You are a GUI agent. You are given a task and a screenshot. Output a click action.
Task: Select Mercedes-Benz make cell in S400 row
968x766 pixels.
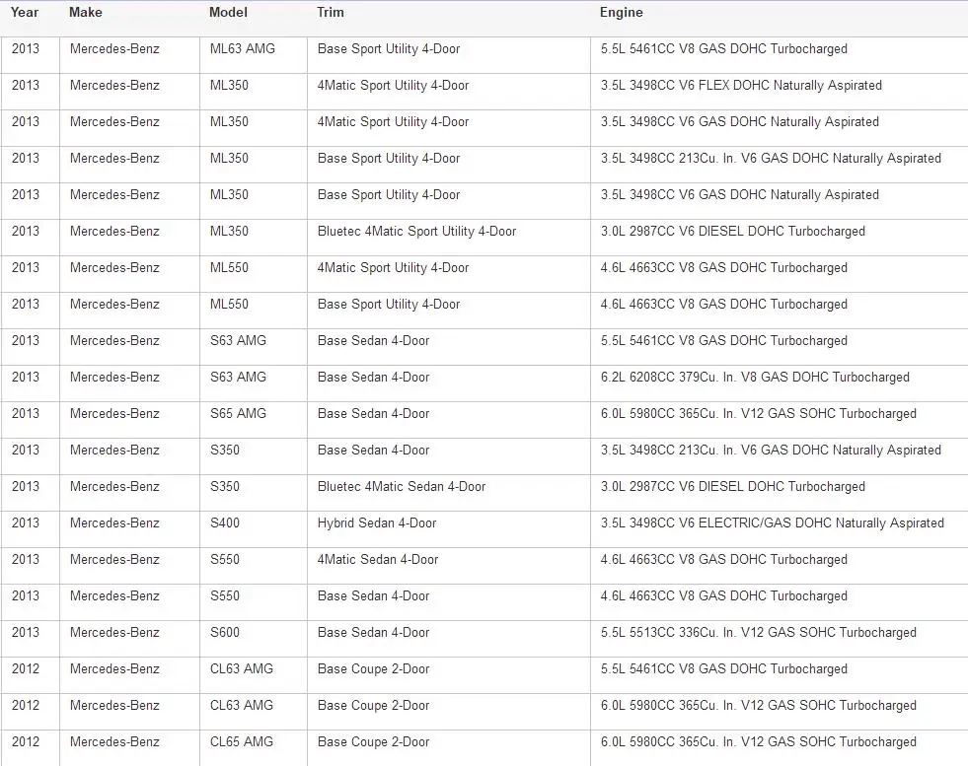129,528
